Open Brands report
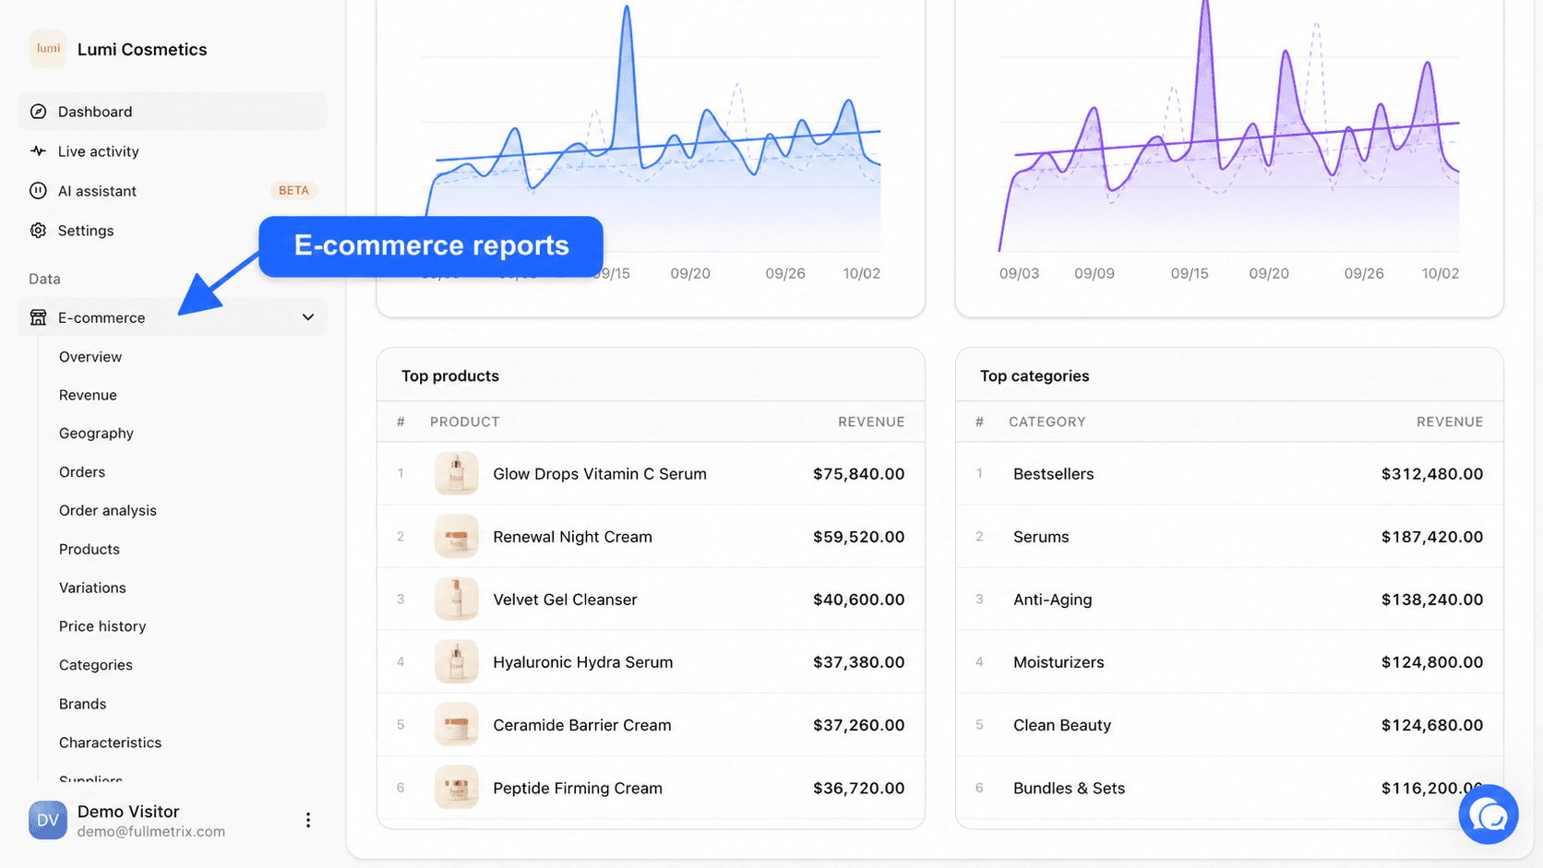Viewport: 1543px width, 868px height. pyautogui.click(x=82, y=704)
